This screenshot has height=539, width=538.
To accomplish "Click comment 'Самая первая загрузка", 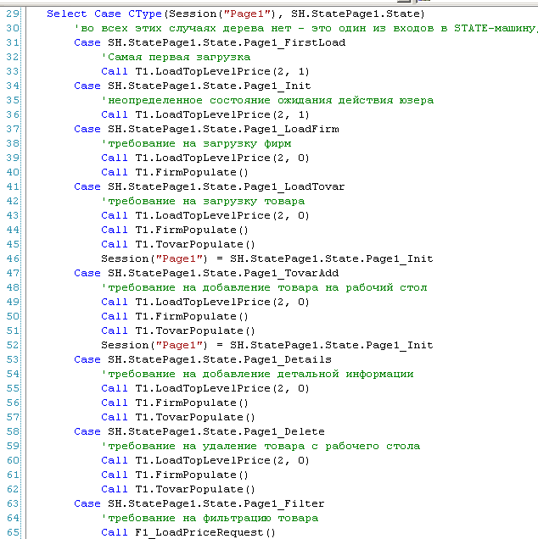I will click(176, 57).
